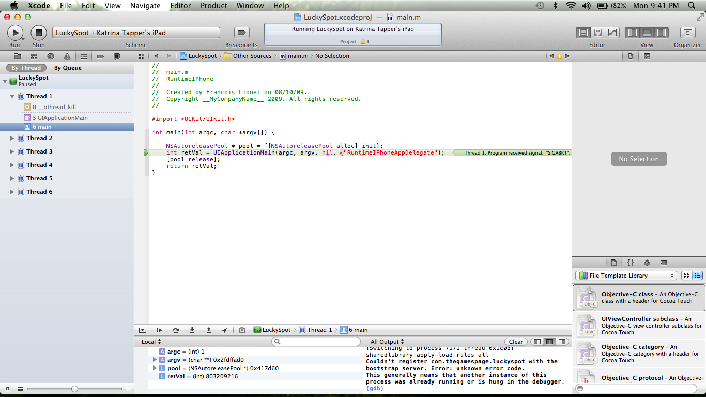The height and width of the screenshot is (397, 706).
Task: Click the Simulate Location arrow icon
Action: pos(225,330)
